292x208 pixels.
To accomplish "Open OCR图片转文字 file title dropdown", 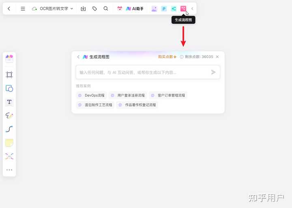I will (x=52, y=8).
